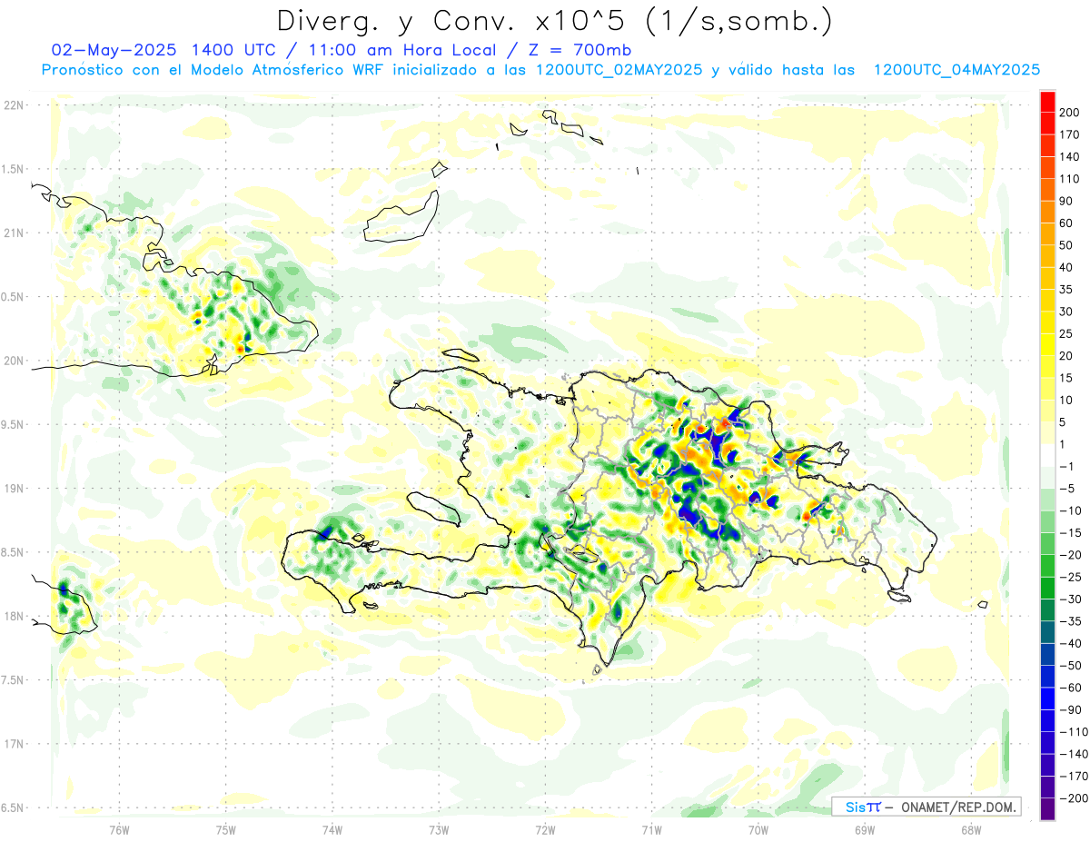Click the bottom purple swatch below -200
Viewport: 1090px width, 842px height.
click(1047, 808)
